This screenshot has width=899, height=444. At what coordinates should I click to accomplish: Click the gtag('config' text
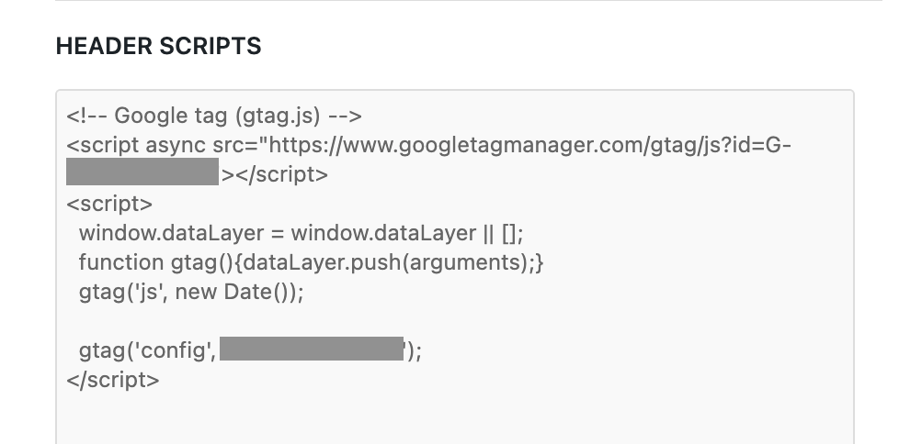click(x=147, y=350)
